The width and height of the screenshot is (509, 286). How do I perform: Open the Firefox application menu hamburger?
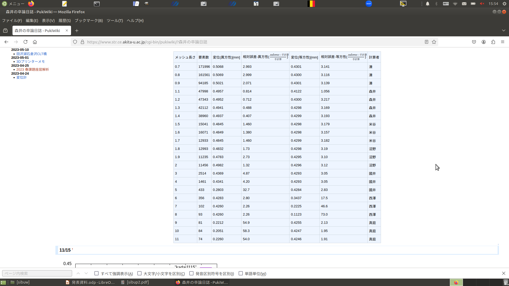502,42
